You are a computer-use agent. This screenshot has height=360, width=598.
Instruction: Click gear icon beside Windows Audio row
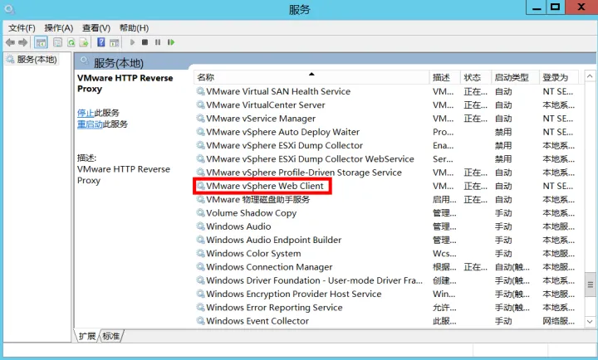201,226
